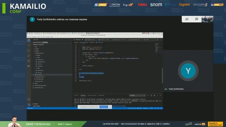Collapse the rules folder in tree
This screenshot has height=127, width=226.
[38, 58]
